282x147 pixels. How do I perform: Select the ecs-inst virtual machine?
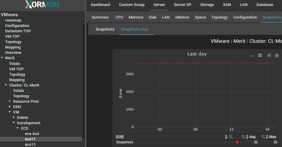pyautogui.click(x=32, y=134)
